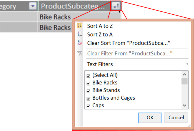The height and width of the screenshot is (131, 194).
Task: Choose Sort Z to A menu option
Action: pyautogui.click(x=100, y=34)
